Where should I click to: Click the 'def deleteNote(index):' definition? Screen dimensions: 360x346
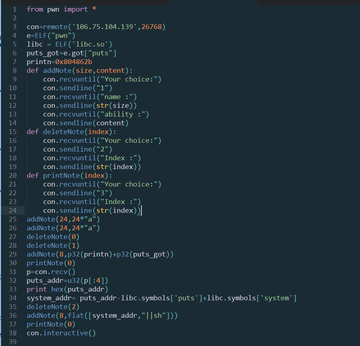tap(72, 132)
